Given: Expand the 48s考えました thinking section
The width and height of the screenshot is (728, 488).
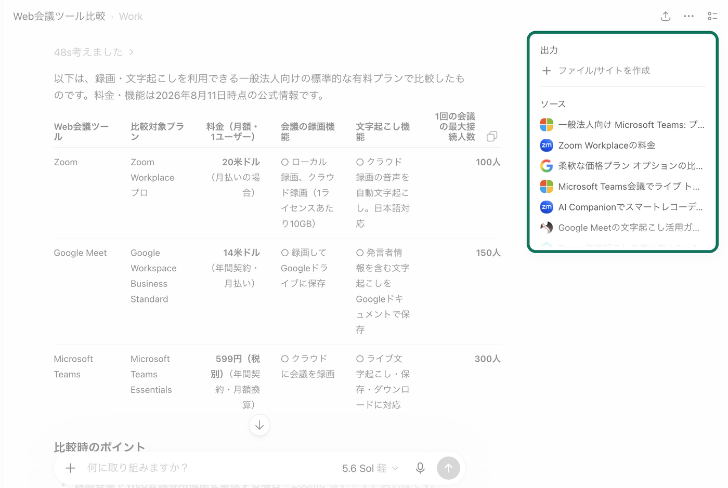Looking at the screenshot, I should coord(94,52).
